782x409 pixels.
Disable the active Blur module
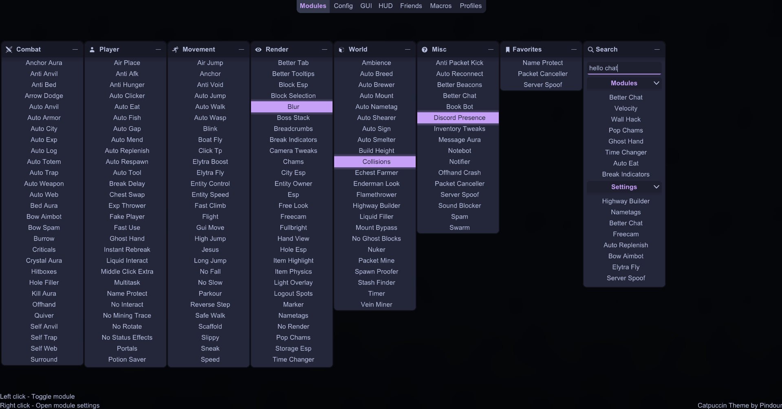tap(293, 107)
